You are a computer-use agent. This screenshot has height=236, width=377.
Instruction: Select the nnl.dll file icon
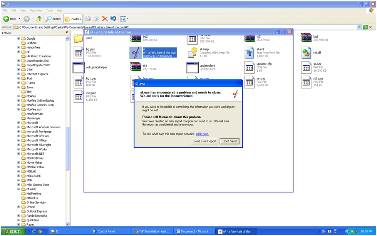click(307, 52)
